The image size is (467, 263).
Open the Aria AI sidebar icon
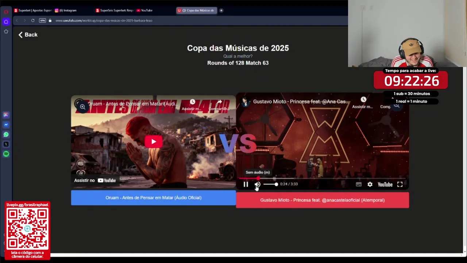coord(6,115)
